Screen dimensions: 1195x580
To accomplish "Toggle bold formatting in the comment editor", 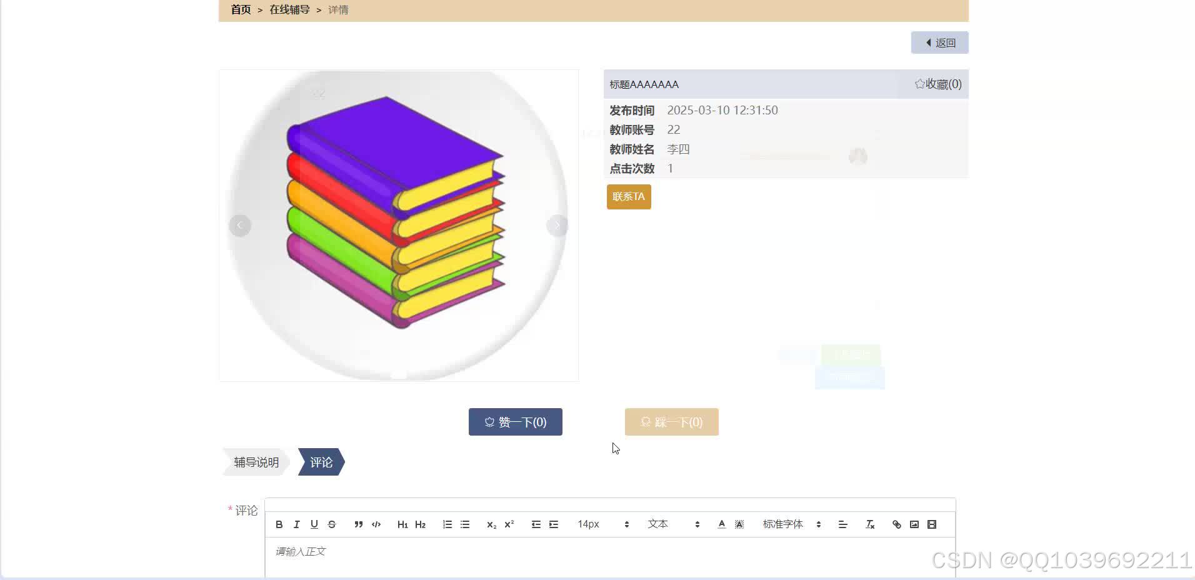I will 279,524.
